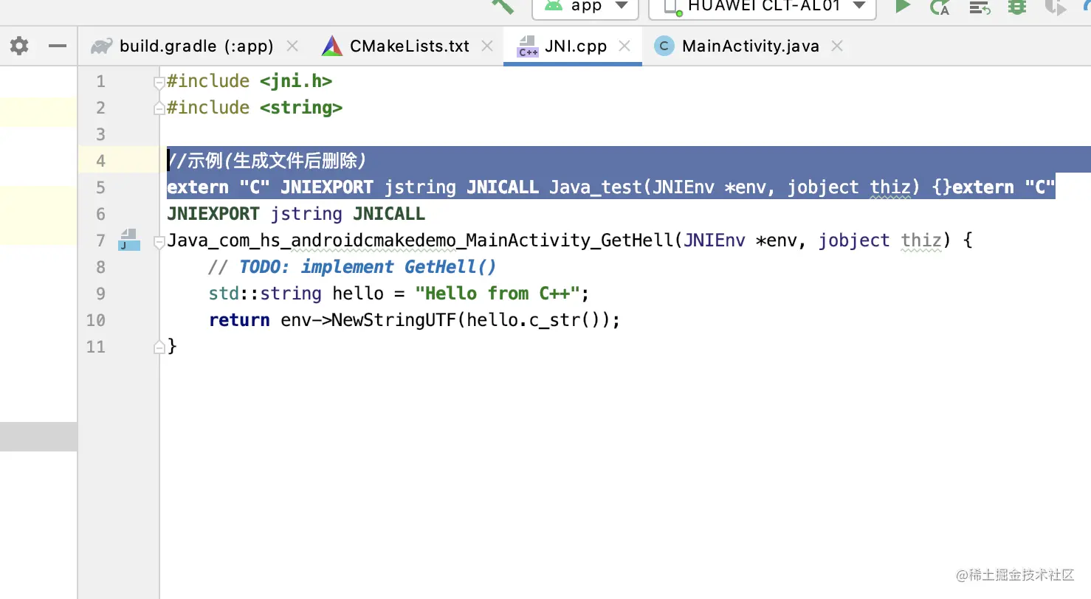Close the CMakeLists.txt tab
The width and height of the screenshot is (1091, 599).
pyautogui.click(x=487, y=46)
